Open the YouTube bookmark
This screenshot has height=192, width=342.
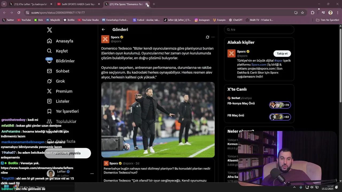[24, 20]
